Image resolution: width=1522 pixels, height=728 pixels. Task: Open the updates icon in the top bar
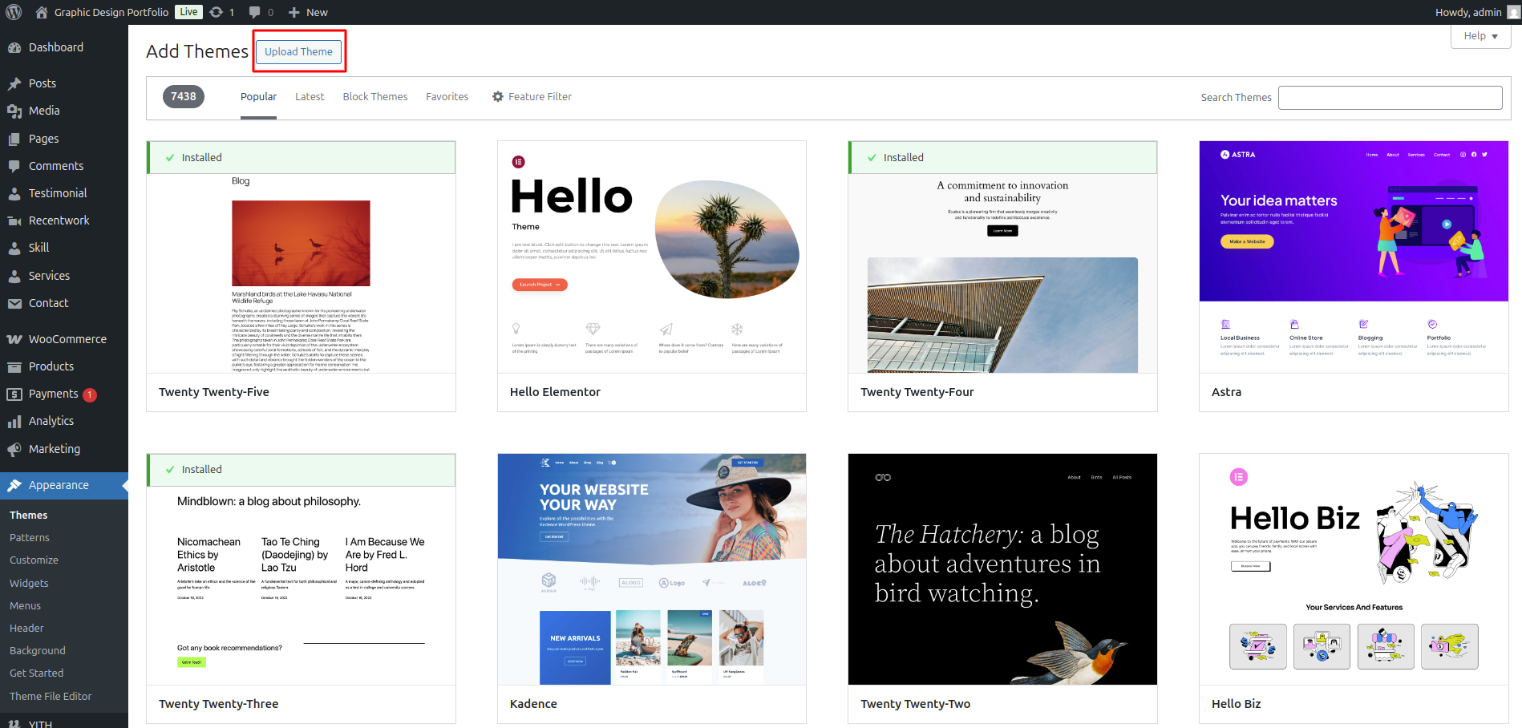pyautogui.click(x=215, y=12)
